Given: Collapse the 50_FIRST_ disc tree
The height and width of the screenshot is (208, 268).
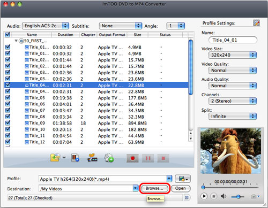Looking at the screenshot, I should tap(16, 41).
